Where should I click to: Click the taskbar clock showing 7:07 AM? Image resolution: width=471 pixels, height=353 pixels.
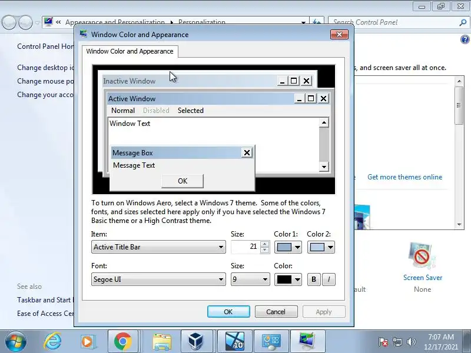(x=441, y=342)
